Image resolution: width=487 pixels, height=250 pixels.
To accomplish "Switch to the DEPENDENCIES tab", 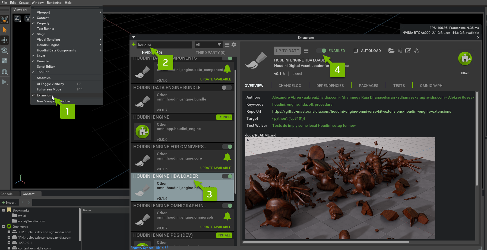I will [x=330, y=86].
